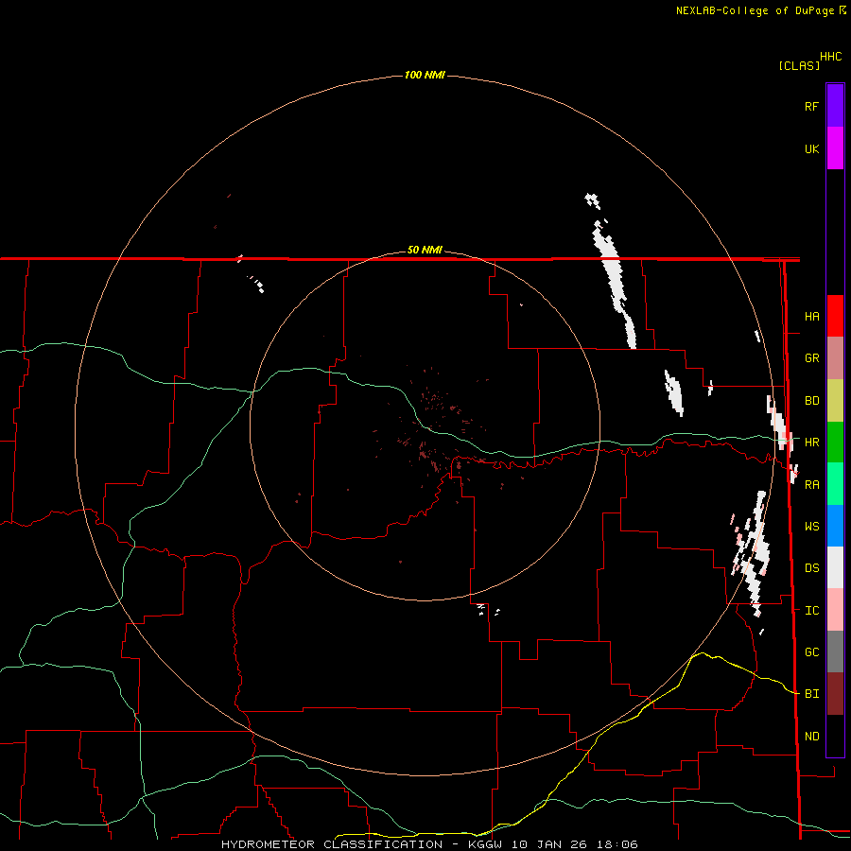
Task: Click the HR legend label
Action: pos(811,443)
